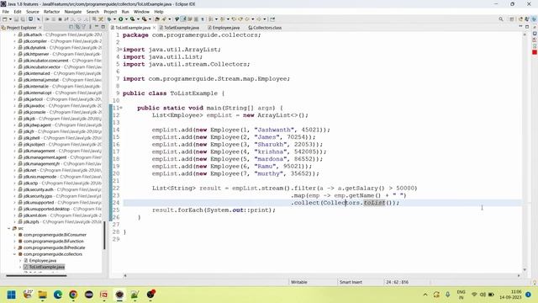
Task: Click the editor horizontal scrollbar track
Action: coord(321,275)
